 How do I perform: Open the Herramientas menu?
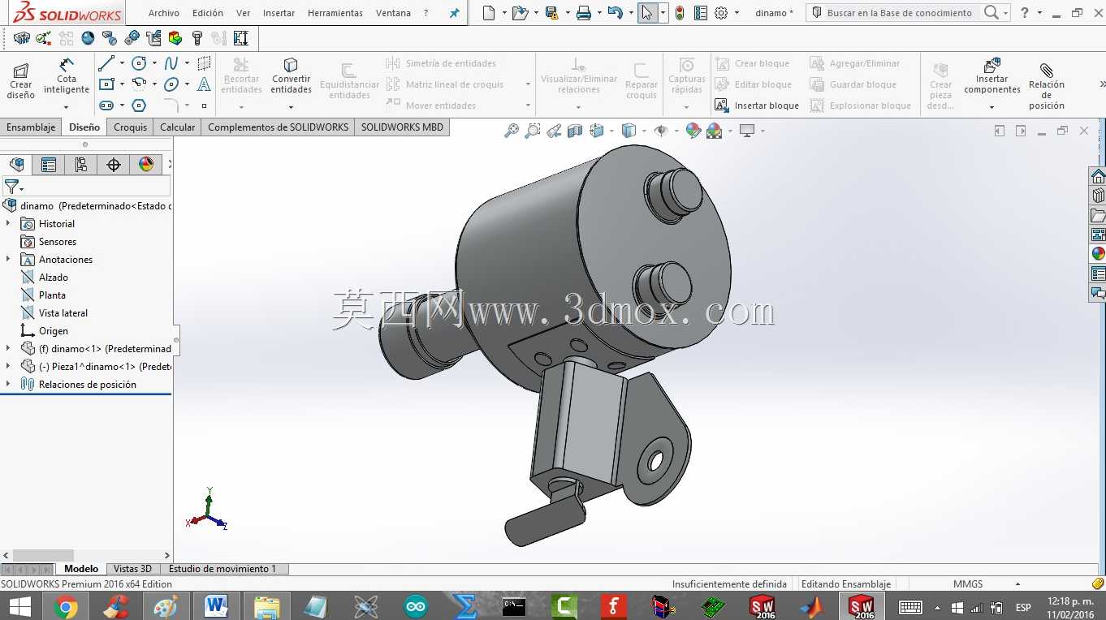[x=335, y=13]
